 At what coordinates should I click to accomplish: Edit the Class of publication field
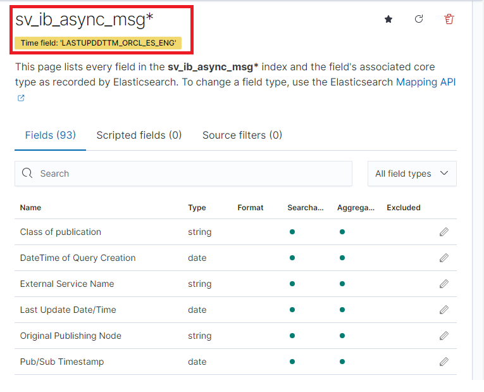coord(444,232)
